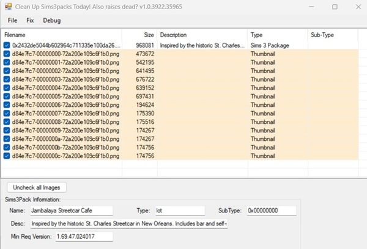The width and height of the screenshot is (367, 249).
Task: Click the Name field Jambalaya Streetcar Cafe
Action: 72,211
